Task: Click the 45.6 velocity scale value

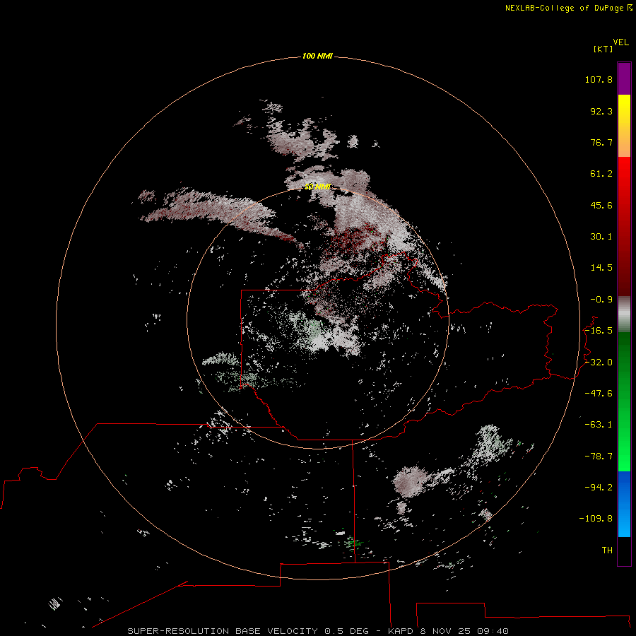Action: [x=601, y=205]
